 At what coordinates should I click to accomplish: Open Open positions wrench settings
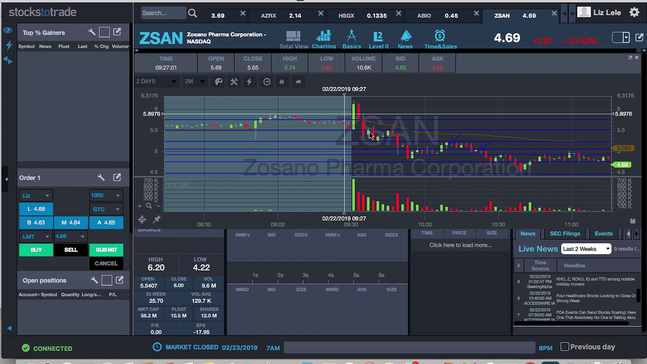[x=94, y=280]
